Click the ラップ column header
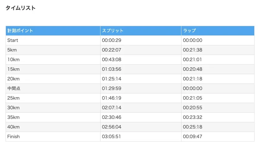The image size is (267, 149). tap(190, 31)
